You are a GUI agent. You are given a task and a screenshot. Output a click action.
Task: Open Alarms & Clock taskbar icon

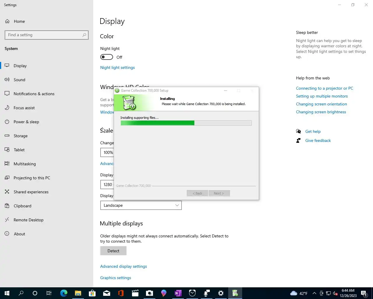[x=192, y=293]
